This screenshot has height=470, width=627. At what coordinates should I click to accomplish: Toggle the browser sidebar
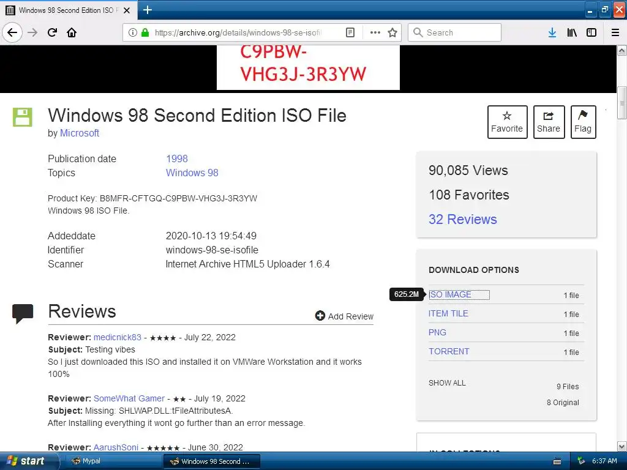click(591, 32)
